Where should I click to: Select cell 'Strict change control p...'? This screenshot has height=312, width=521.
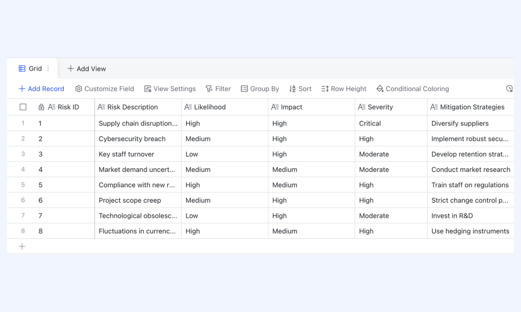pos(470,200)
